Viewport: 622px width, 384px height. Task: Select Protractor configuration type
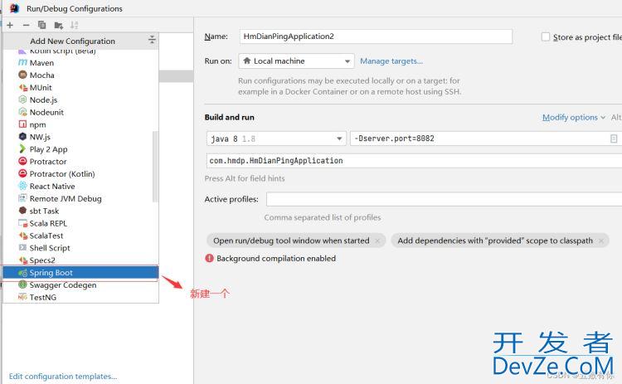point(80,162)
